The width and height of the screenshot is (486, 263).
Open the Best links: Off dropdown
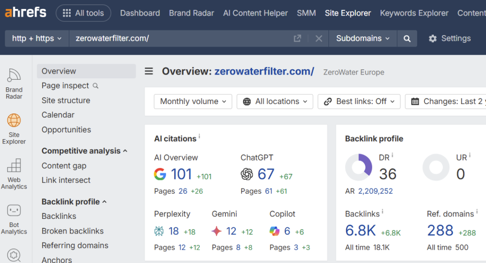coord(359,102)
